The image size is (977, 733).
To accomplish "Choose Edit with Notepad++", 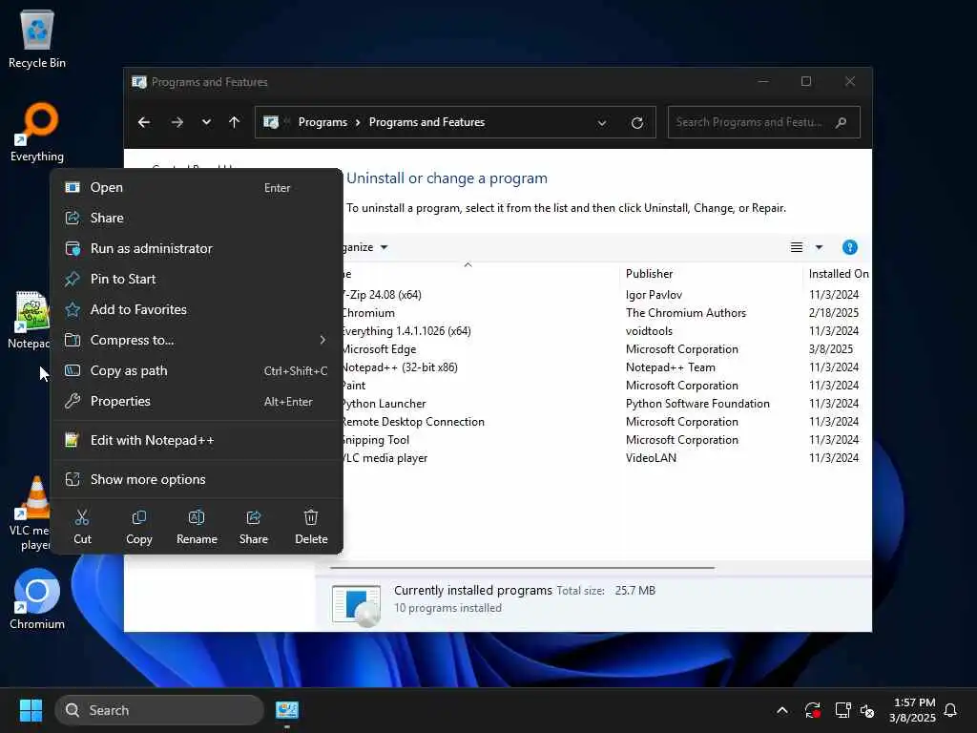I will [196, 441].
